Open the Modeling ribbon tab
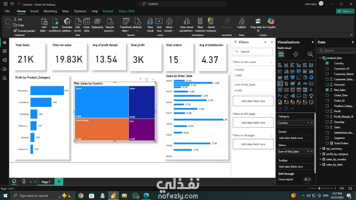The height and width of the screenshot is (200, 356). (50, 11)
